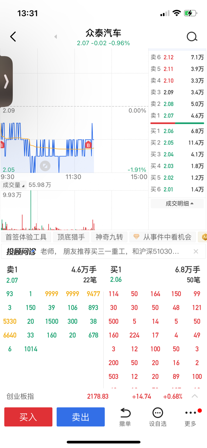Tap the 22笔 sell queue count
Viewport: 207px width, 448px height.
tap(90, 280)
